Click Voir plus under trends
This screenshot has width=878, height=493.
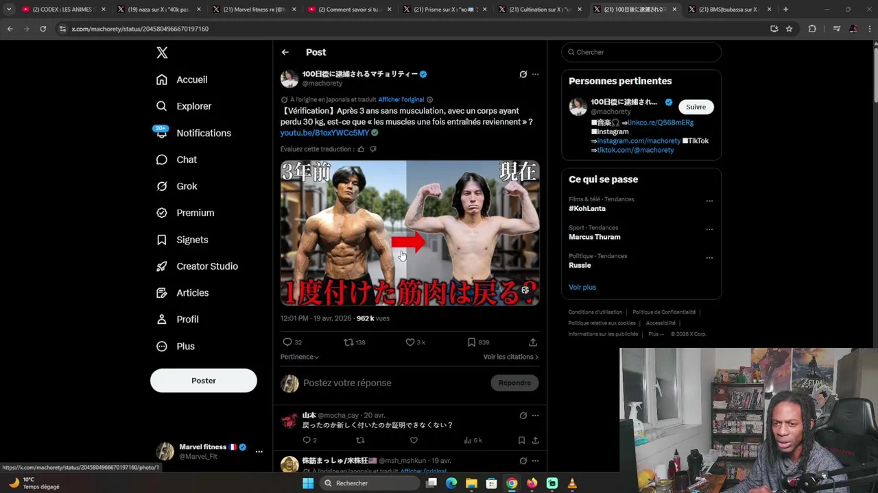(582, 287)
